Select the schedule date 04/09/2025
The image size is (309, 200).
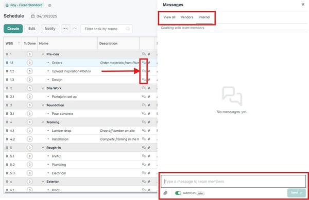click(x=47, y=16)
